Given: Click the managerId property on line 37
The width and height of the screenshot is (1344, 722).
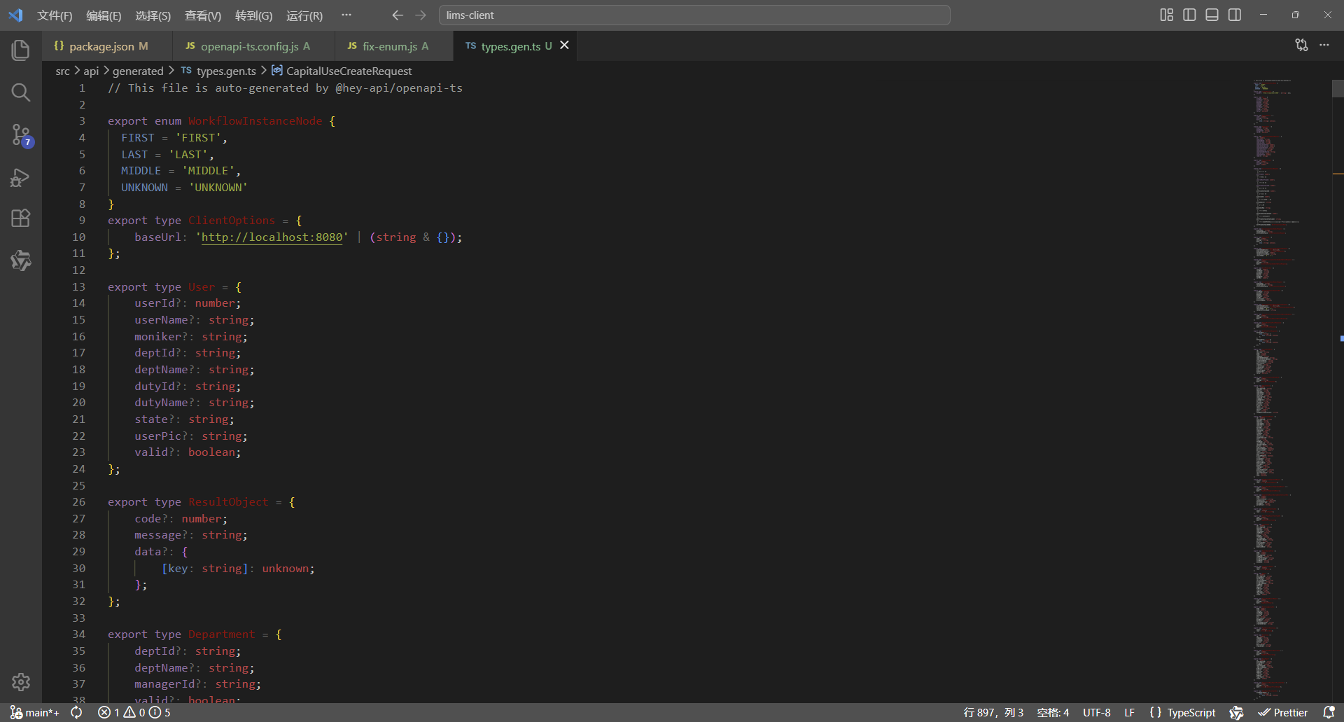Looking at the screenshot, I should 164,684.
